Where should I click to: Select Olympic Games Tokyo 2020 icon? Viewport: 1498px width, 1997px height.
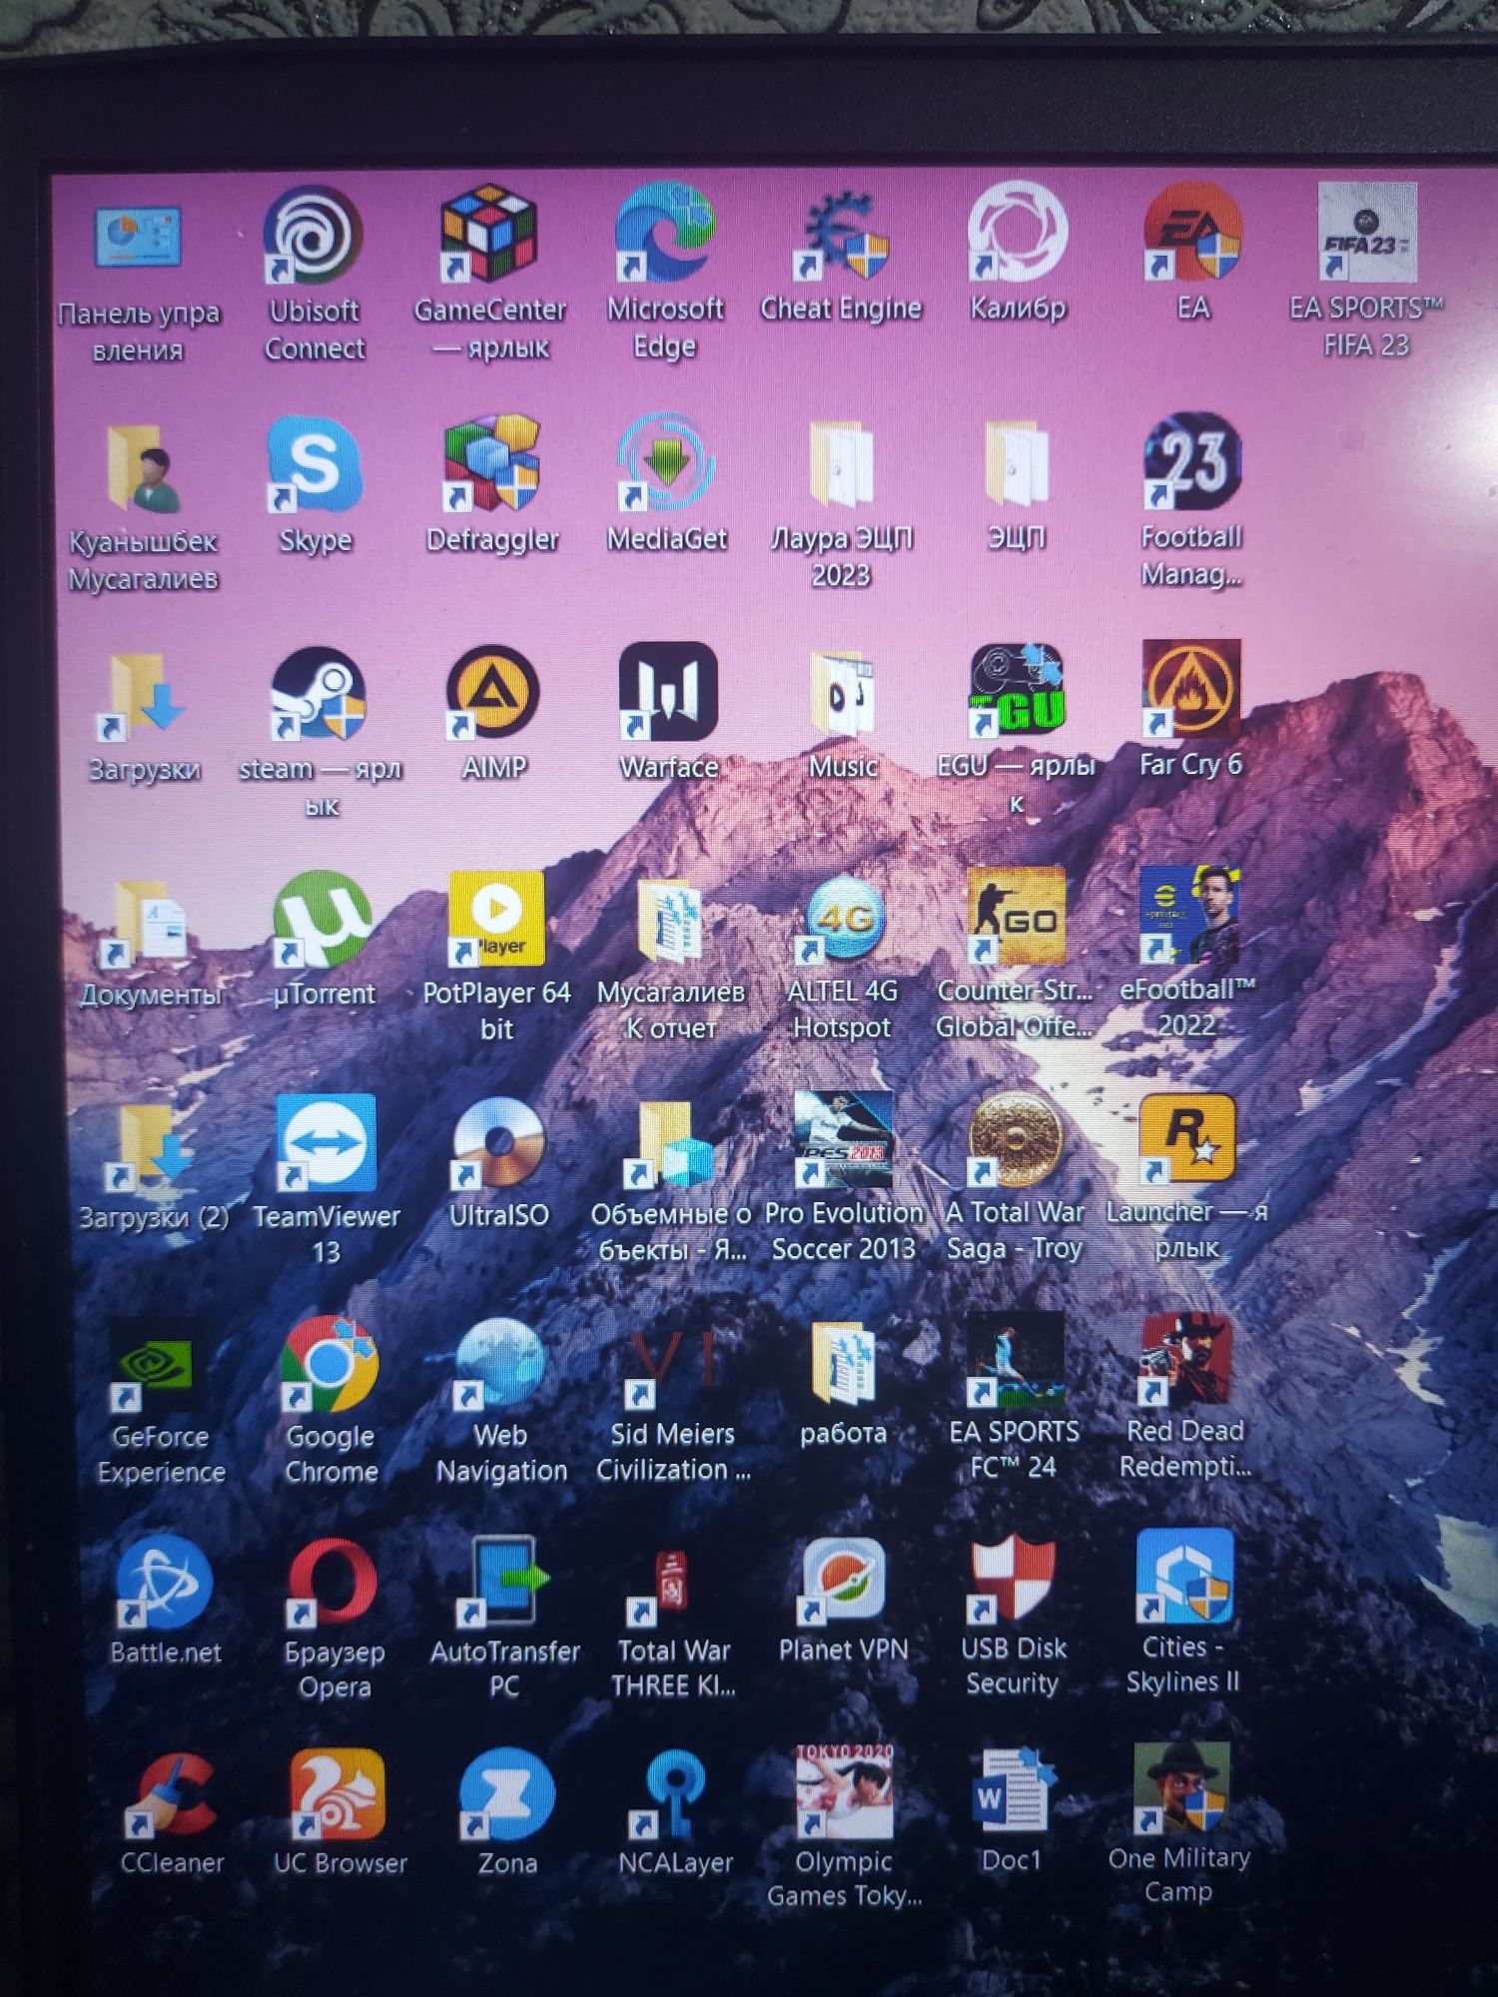(x=844, y=1792)
